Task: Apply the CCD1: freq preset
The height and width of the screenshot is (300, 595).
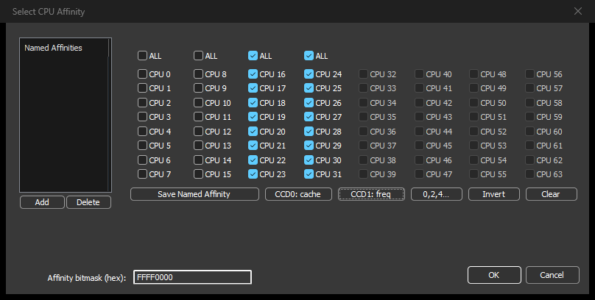Action: click(x=371, y=194)
